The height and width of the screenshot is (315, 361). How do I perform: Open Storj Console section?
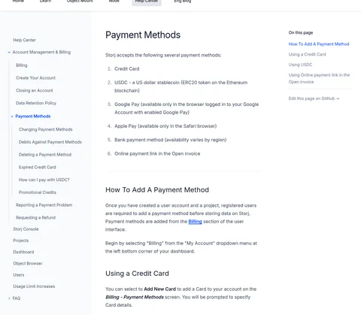coord(26,229)
